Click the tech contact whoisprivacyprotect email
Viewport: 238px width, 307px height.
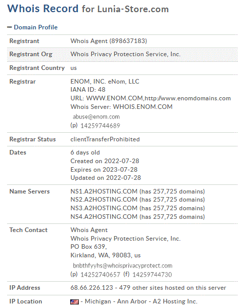pyautogui.click(x=122, y=265)
